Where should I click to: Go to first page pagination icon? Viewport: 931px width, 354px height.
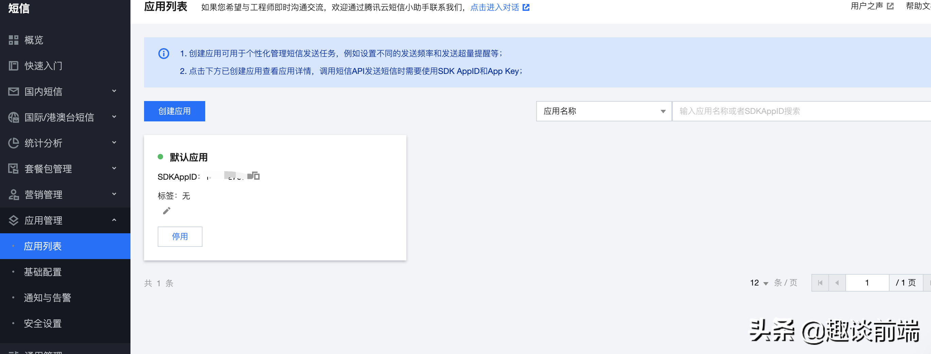820,282
